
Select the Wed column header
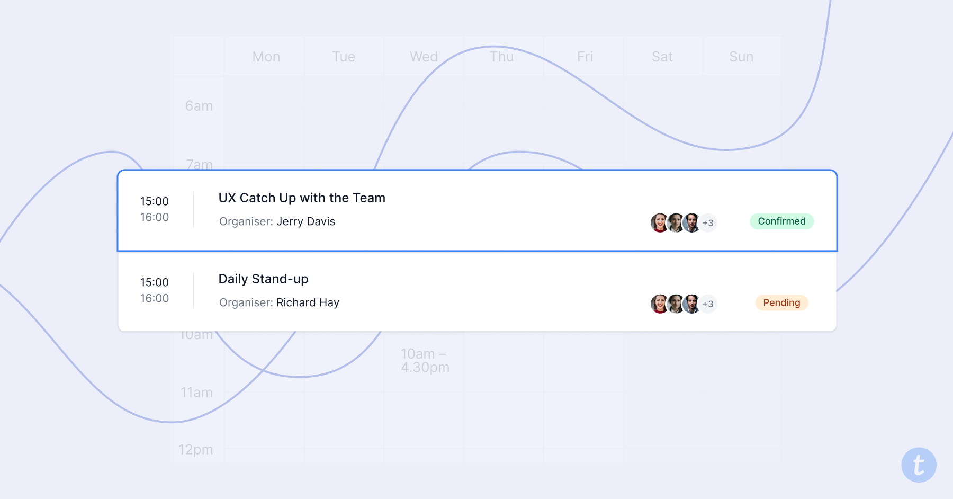(x=424, y=57)
